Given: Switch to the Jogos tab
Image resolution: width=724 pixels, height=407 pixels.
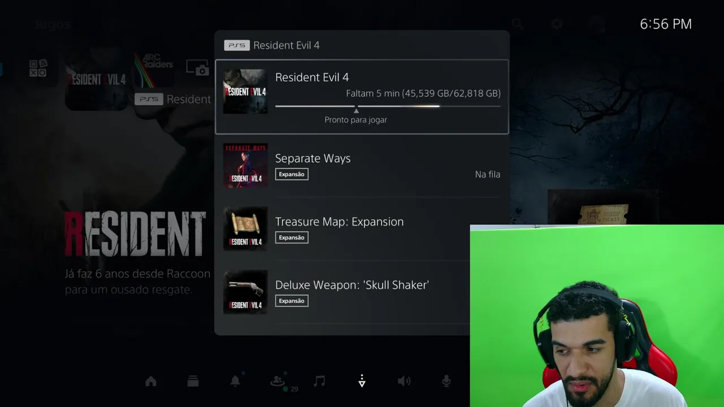Looking at the screenshot, I should (52, 24).
